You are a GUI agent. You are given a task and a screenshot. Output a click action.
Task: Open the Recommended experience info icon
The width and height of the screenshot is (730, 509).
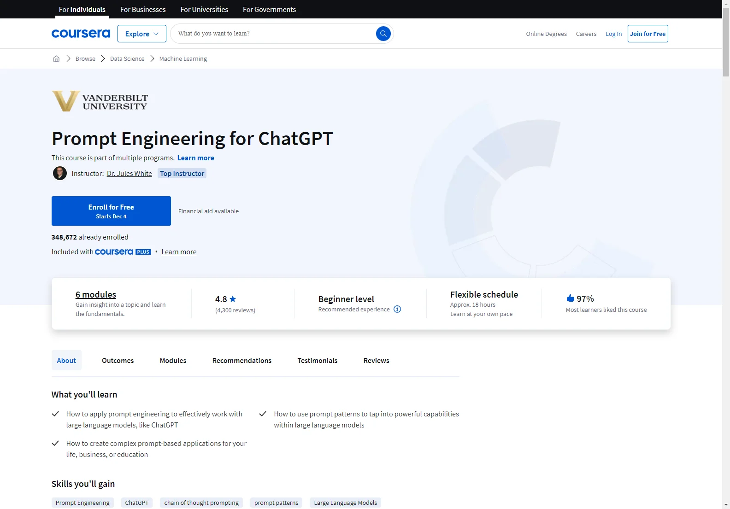(x=397, y=309)
